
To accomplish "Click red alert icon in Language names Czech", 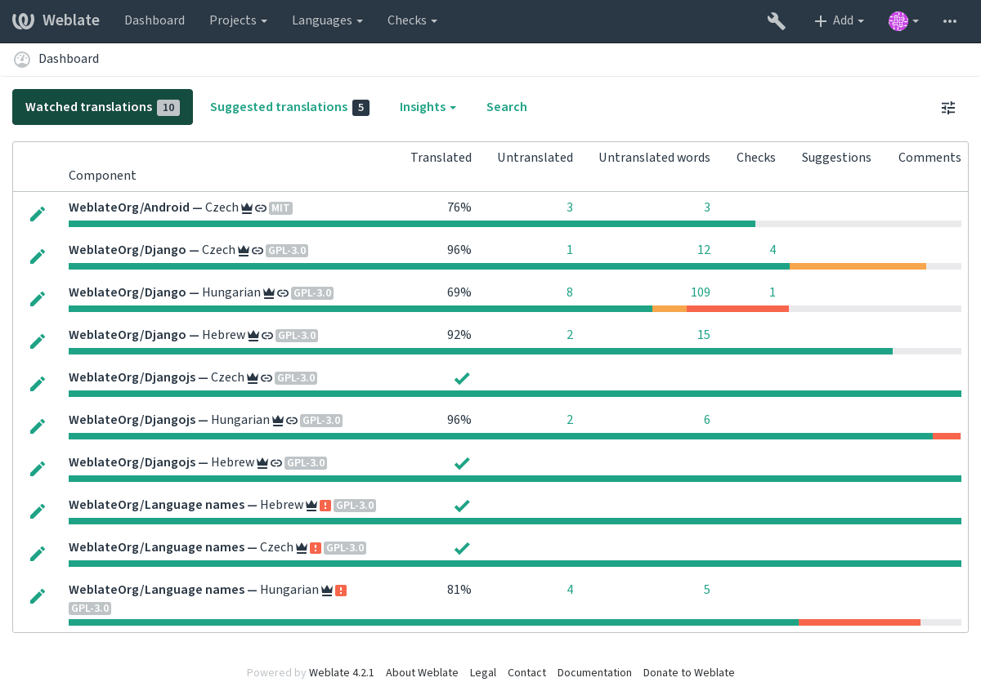I will tap(316, 548).
